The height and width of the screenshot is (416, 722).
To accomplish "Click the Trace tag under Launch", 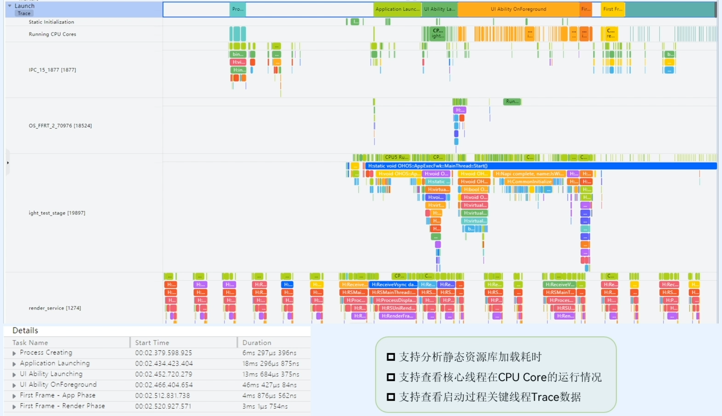I will coord(24,13).
